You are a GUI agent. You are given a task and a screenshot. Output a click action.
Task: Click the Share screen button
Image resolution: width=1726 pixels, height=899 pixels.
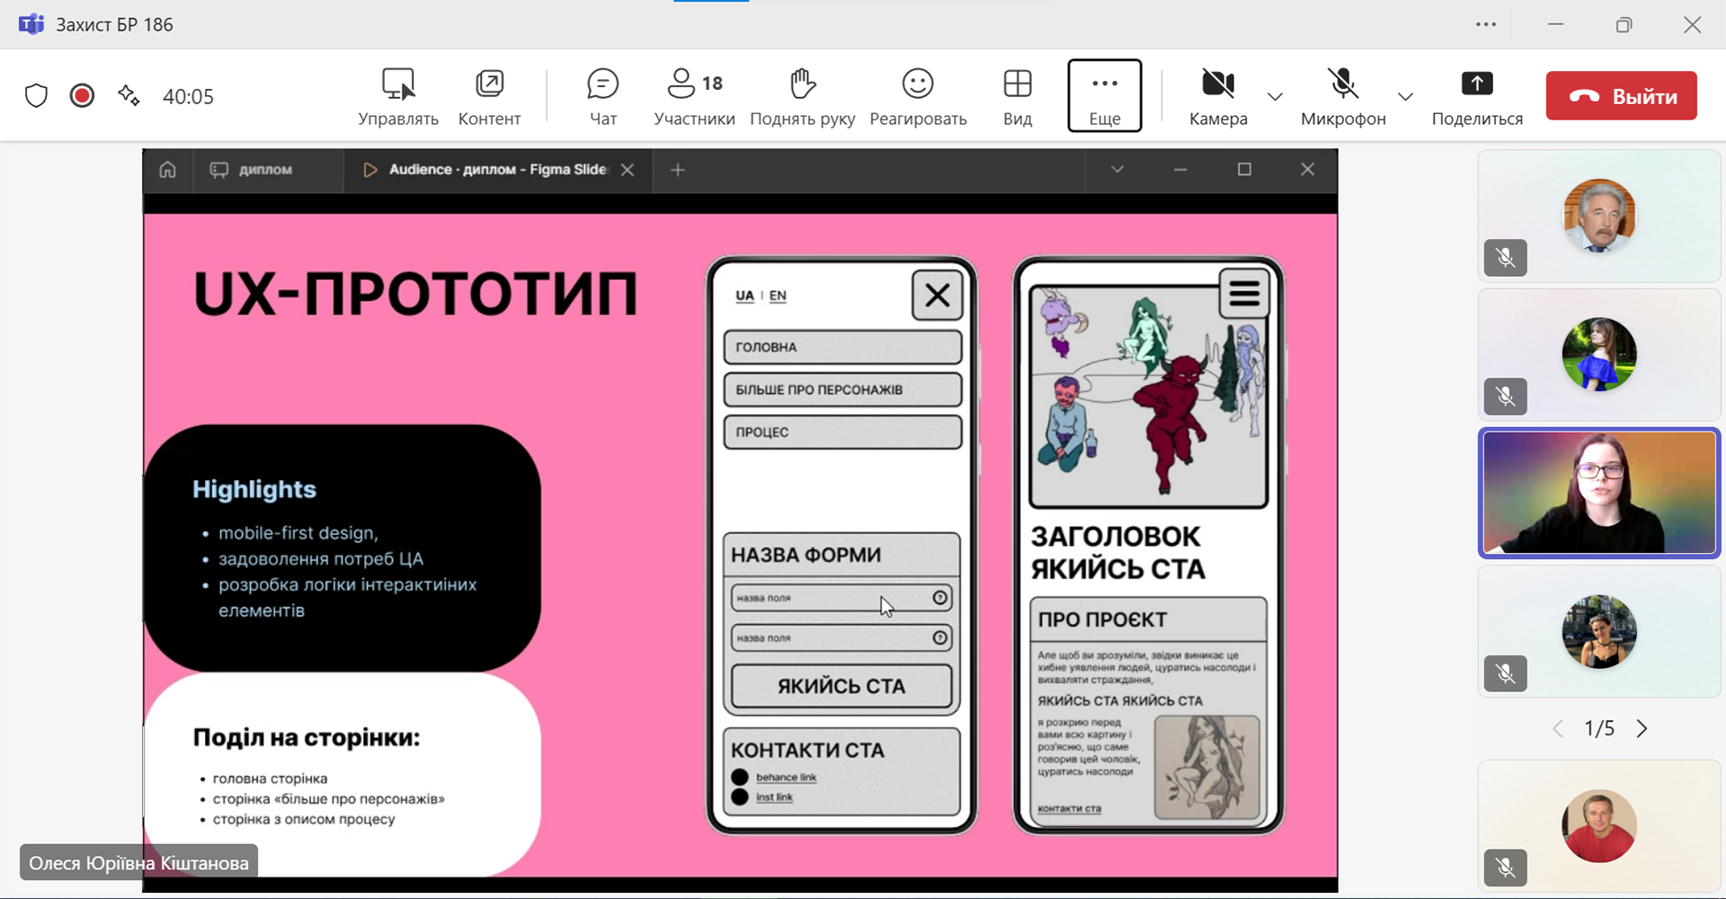pyautogui.click(x=1476, y=95)
